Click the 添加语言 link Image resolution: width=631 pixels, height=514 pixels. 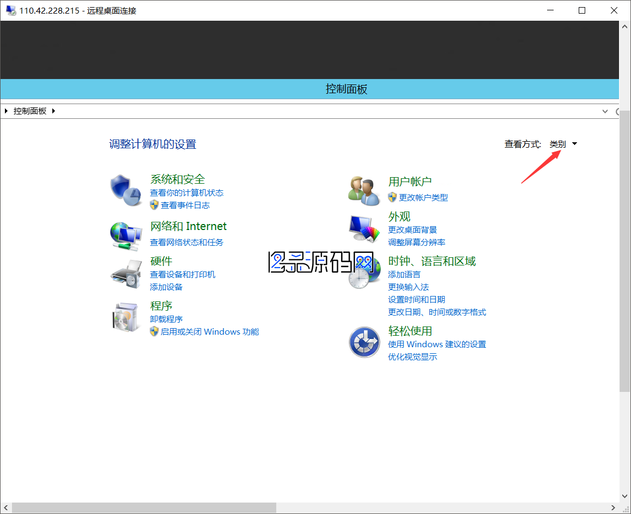[404, 275]
